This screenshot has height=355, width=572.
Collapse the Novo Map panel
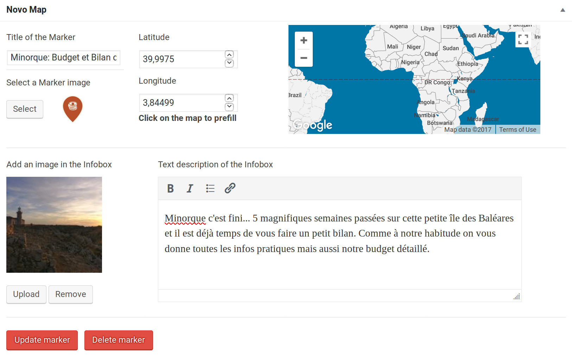(x=563, y=10)
